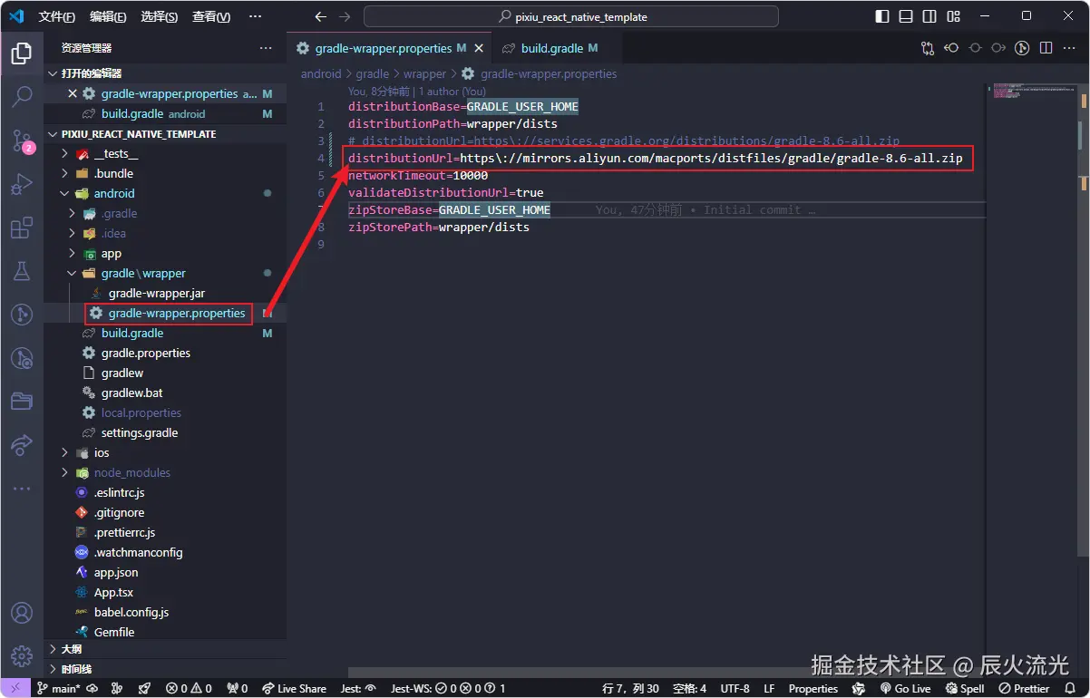
Task: Open Source Control view with 2 badge
Action: pyautogui.click(x=22, y=141)
